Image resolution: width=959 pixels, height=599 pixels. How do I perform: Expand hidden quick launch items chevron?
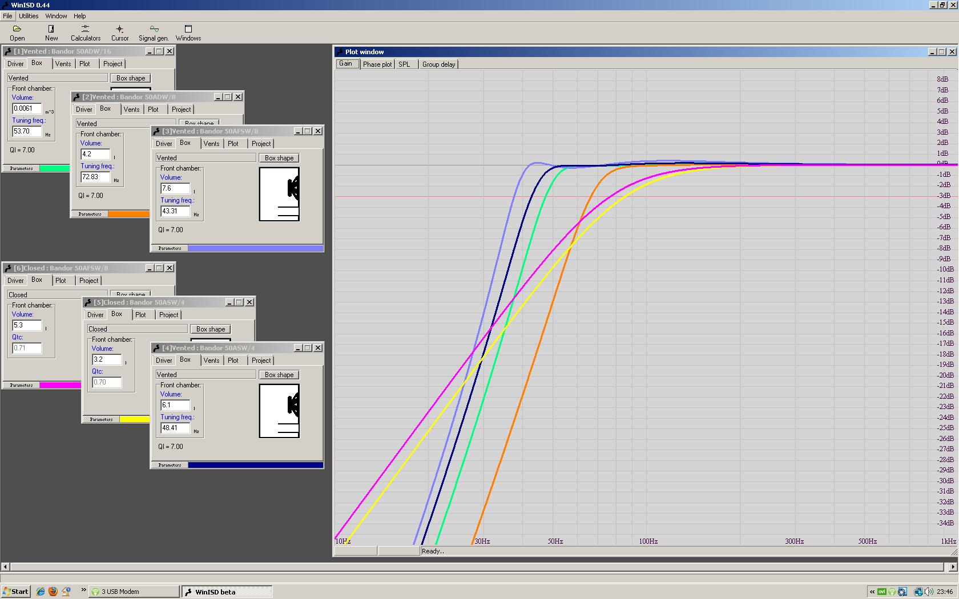83,590
